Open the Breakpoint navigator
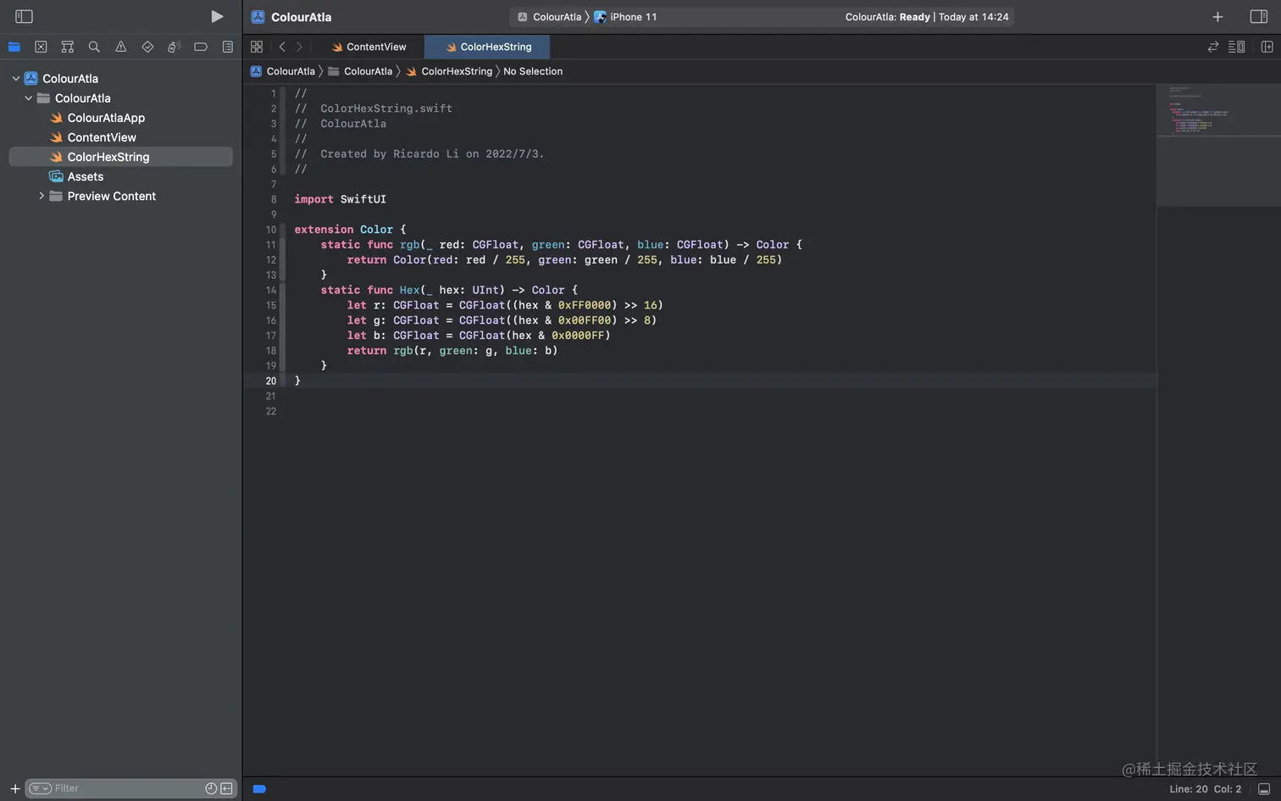 coord(201,47)
